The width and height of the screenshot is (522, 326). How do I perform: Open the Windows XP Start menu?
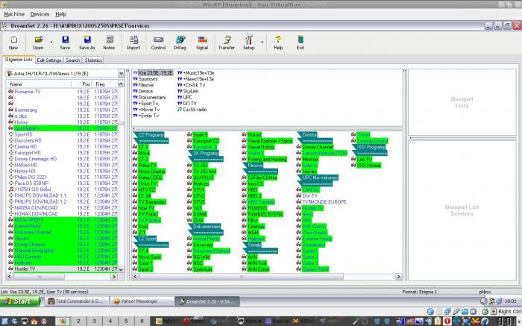coord(20,301)
